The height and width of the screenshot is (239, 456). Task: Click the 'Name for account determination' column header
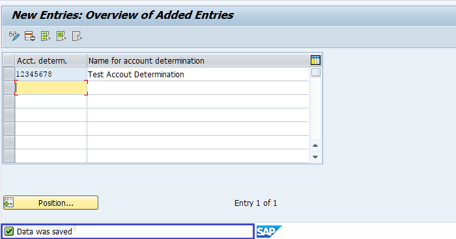(198, 60)
